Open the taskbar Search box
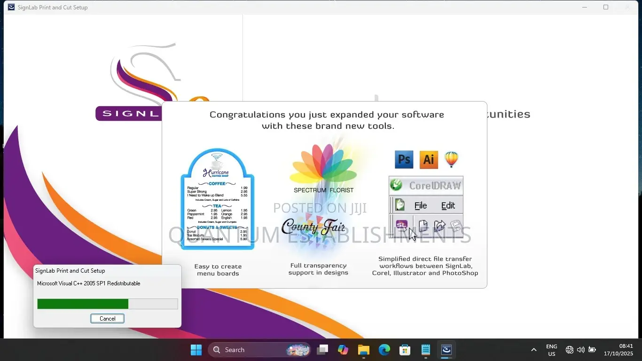Viewport: 642px width, 361px height. point(259,350)
